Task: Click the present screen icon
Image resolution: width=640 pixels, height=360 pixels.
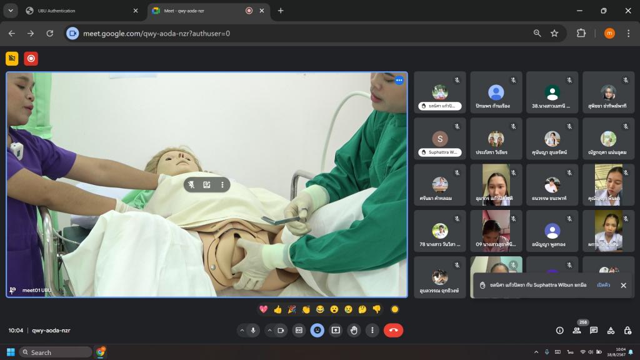Action: coord(336,330)
